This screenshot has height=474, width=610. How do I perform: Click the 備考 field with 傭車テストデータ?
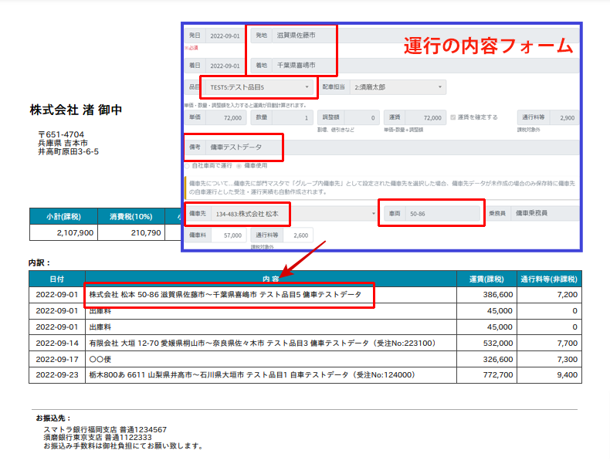coord(247,147)
